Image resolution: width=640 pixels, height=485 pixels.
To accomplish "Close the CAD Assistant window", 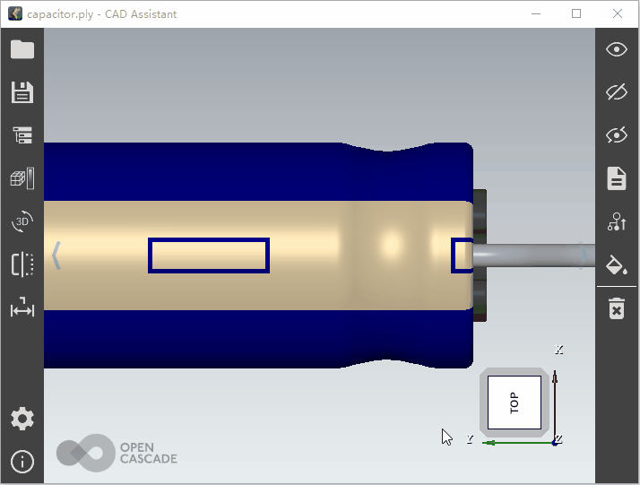I will (x=618, y=13).
